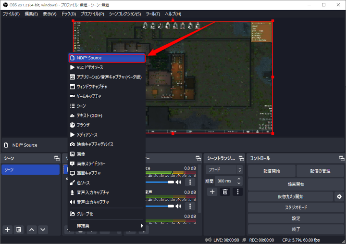Add a new scene with plus
The height and width of the screenshot is (244, 346).
pos(7,230)
